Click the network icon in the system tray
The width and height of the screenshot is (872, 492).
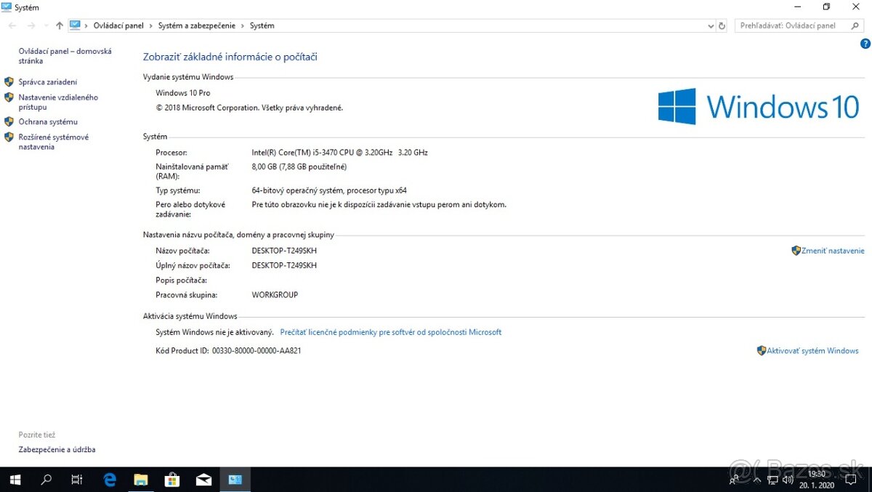(x=772, y=480)
